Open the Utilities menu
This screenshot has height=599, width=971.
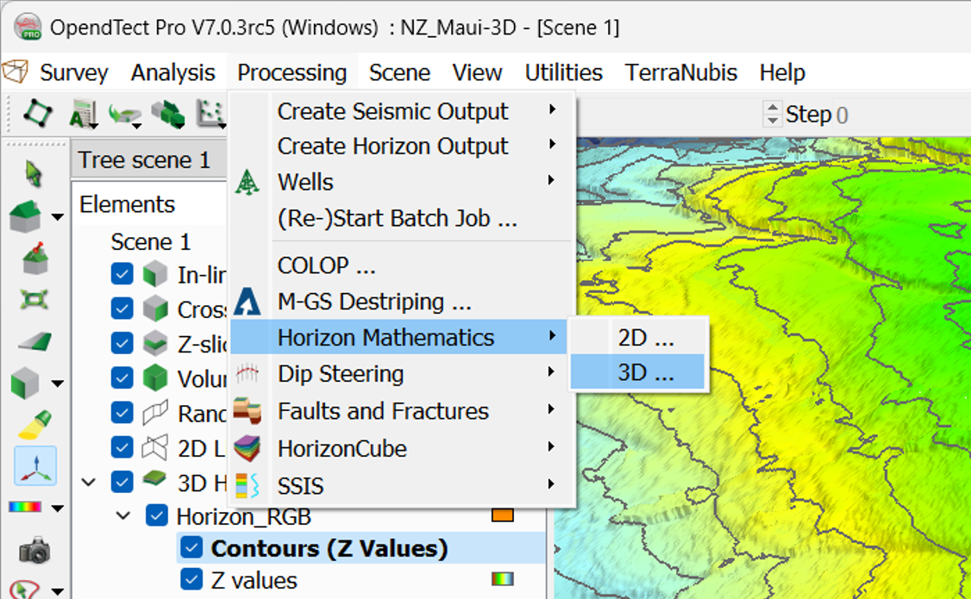coord(563,72)
